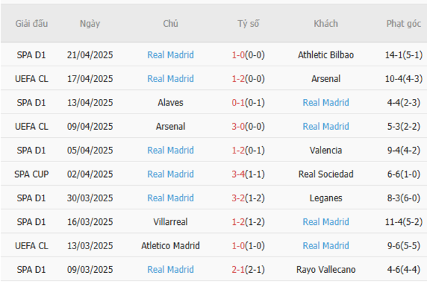The image size is (427, 284).
Task: Click the Chủ column header
Action: [171, 24]
